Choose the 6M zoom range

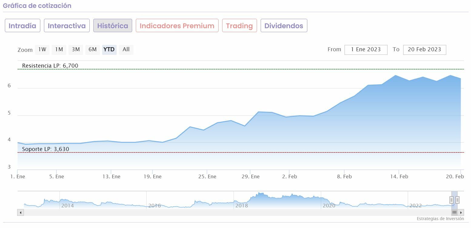coord(92,49)
